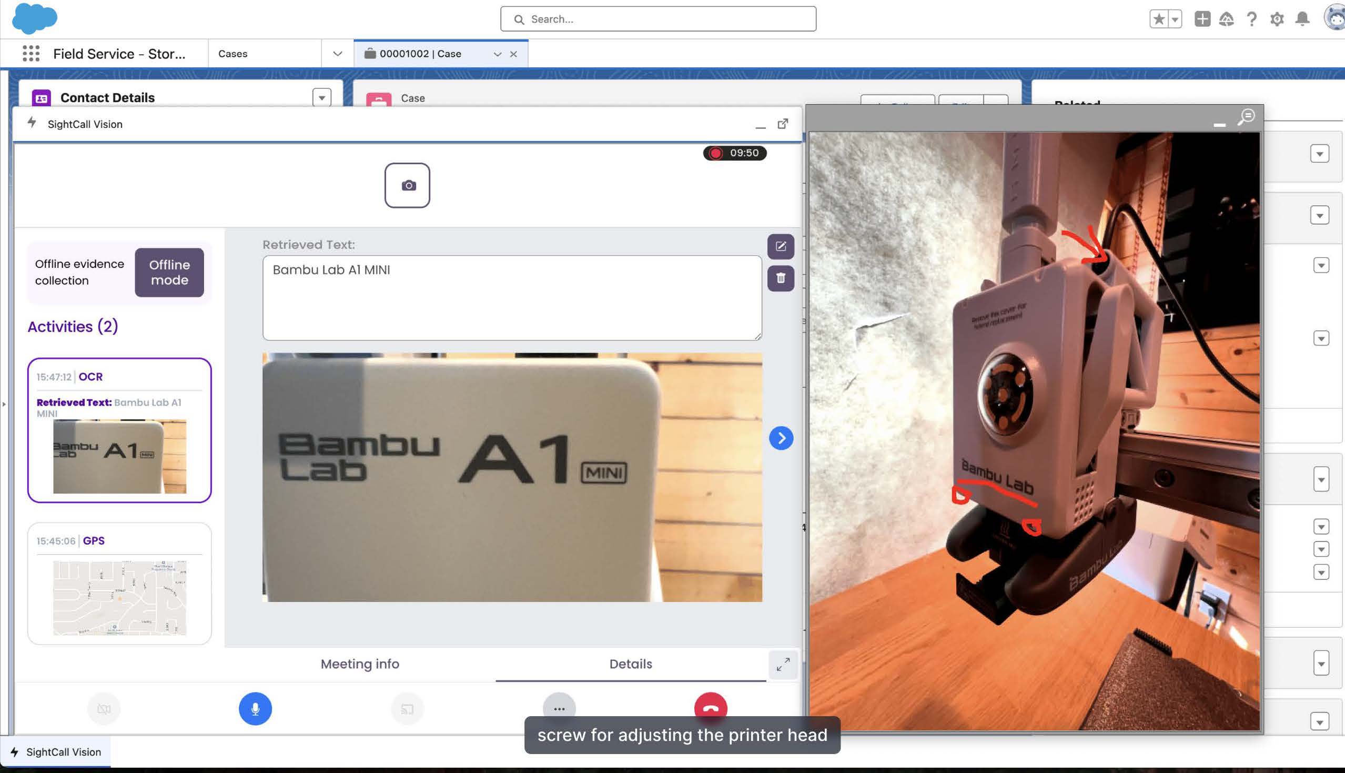The image size is (1345, 773).
Task: Open the Trailhead guidance icon
Action: (1226, 19)
